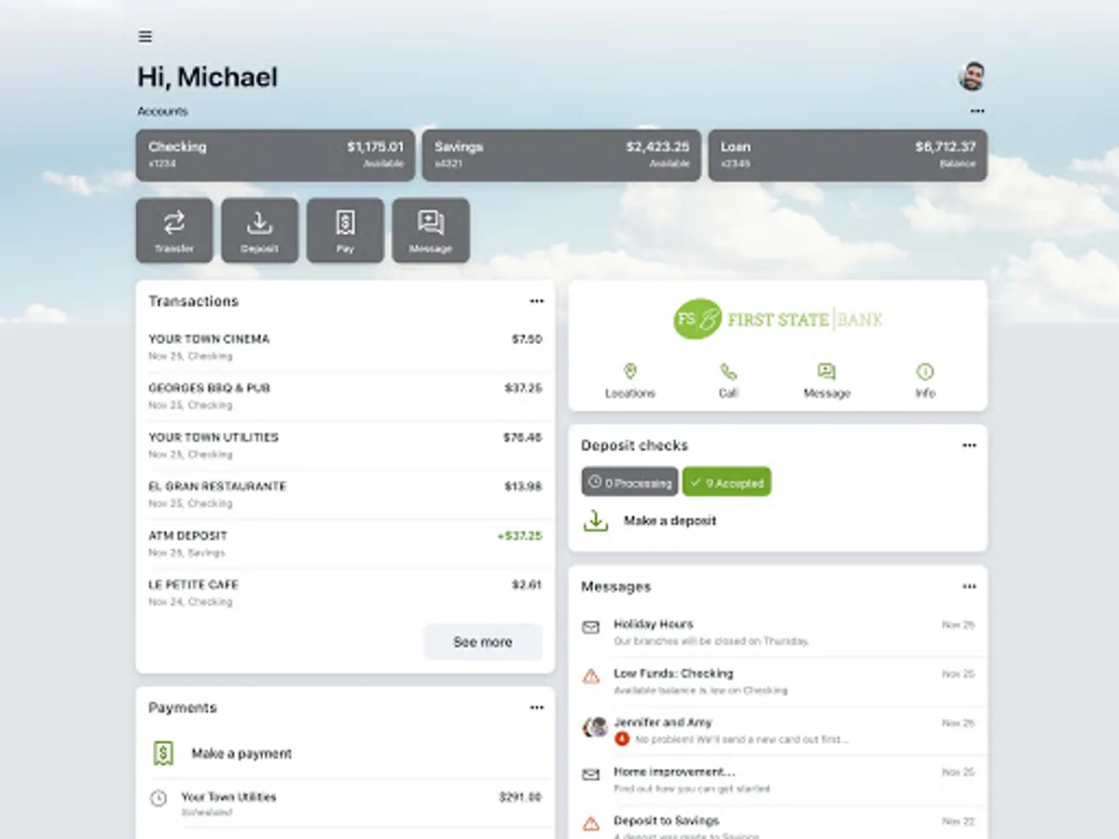Open Messages panel options ellipsis
Screen dimensions: 1119x839
[969, 586]
